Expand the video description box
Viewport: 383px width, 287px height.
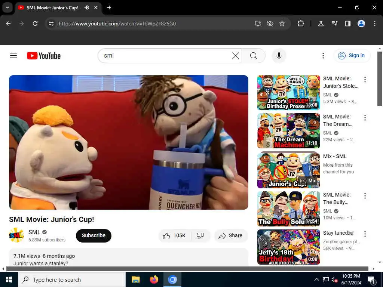click(x=129, y=257)
